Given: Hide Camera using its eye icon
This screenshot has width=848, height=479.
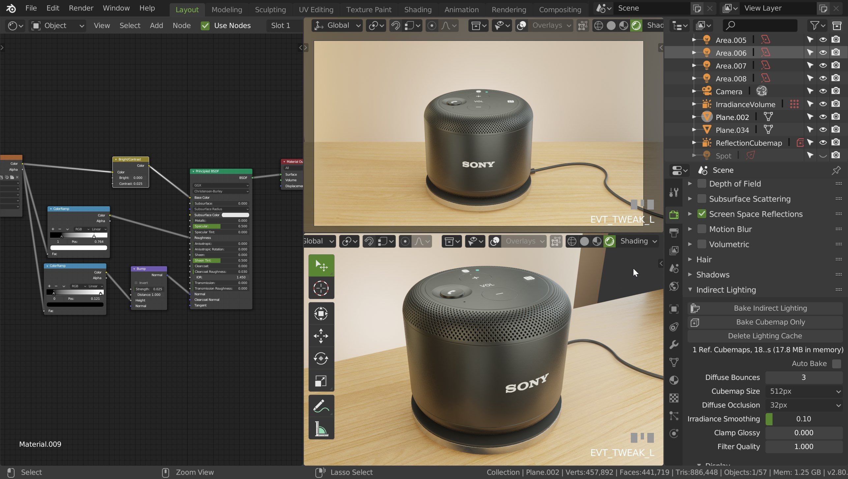Looking at the screenshot, I should tap(823, 91).
